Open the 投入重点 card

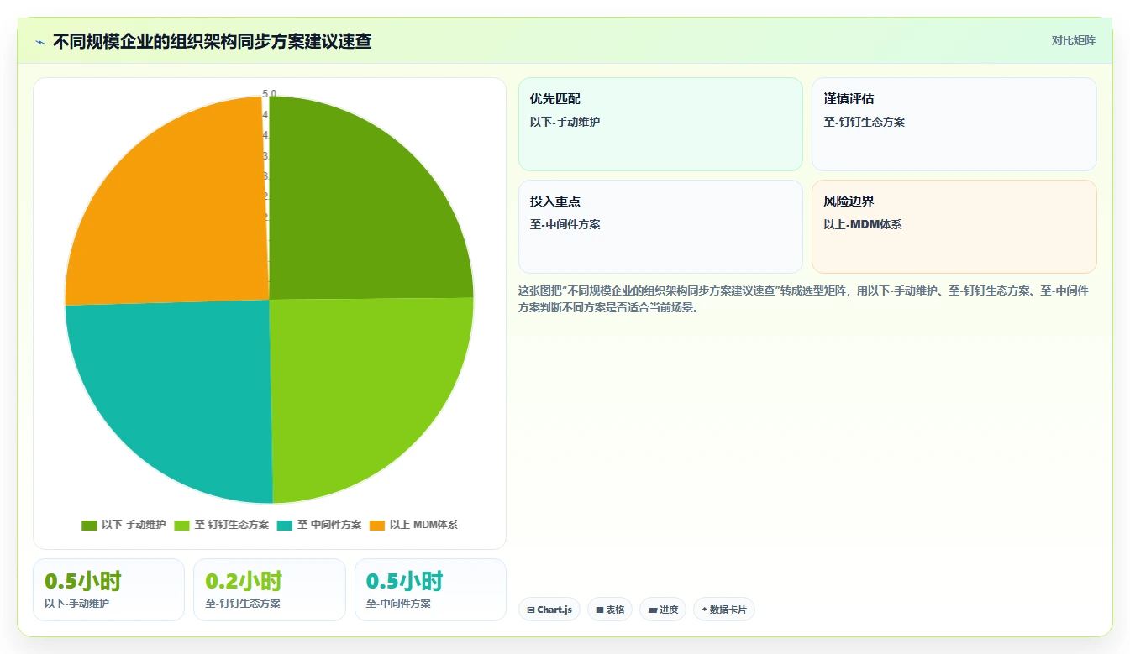click(660, 227)
